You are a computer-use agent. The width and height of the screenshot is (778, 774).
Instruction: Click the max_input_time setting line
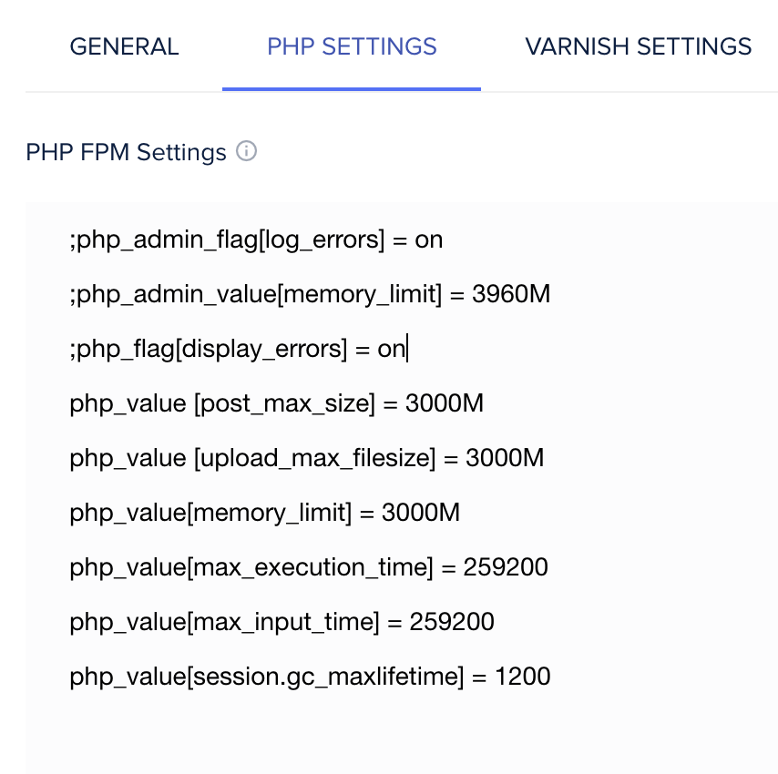[x=282, y=621]
